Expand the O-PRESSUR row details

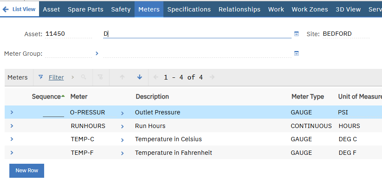tap(12, 112)
